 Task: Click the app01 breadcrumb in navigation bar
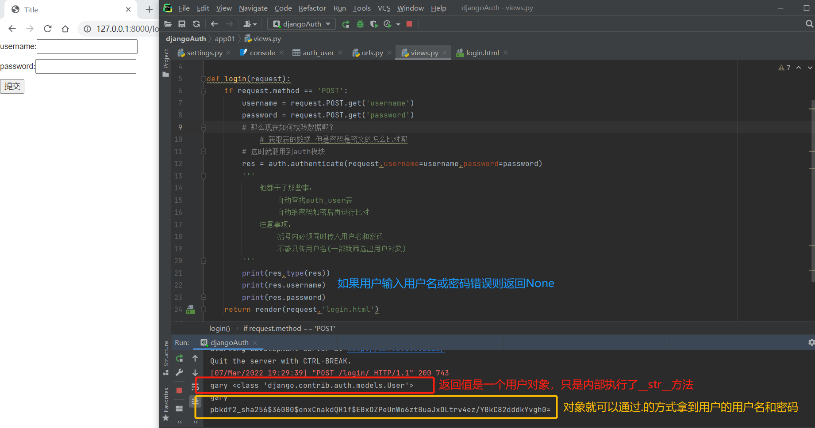coord(225,38)
